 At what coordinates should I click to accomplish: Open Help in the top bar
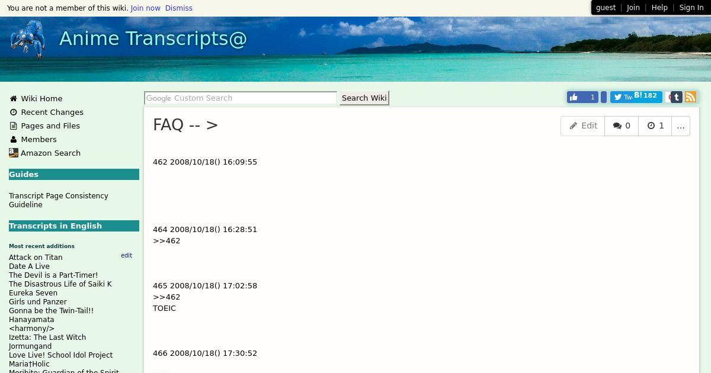(659, 8)
